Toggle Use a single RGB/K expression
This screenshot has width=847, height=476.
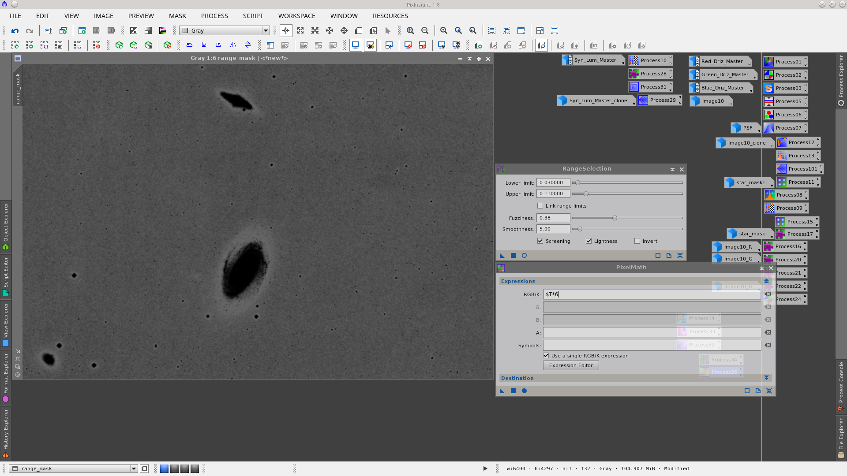point(546,356)
